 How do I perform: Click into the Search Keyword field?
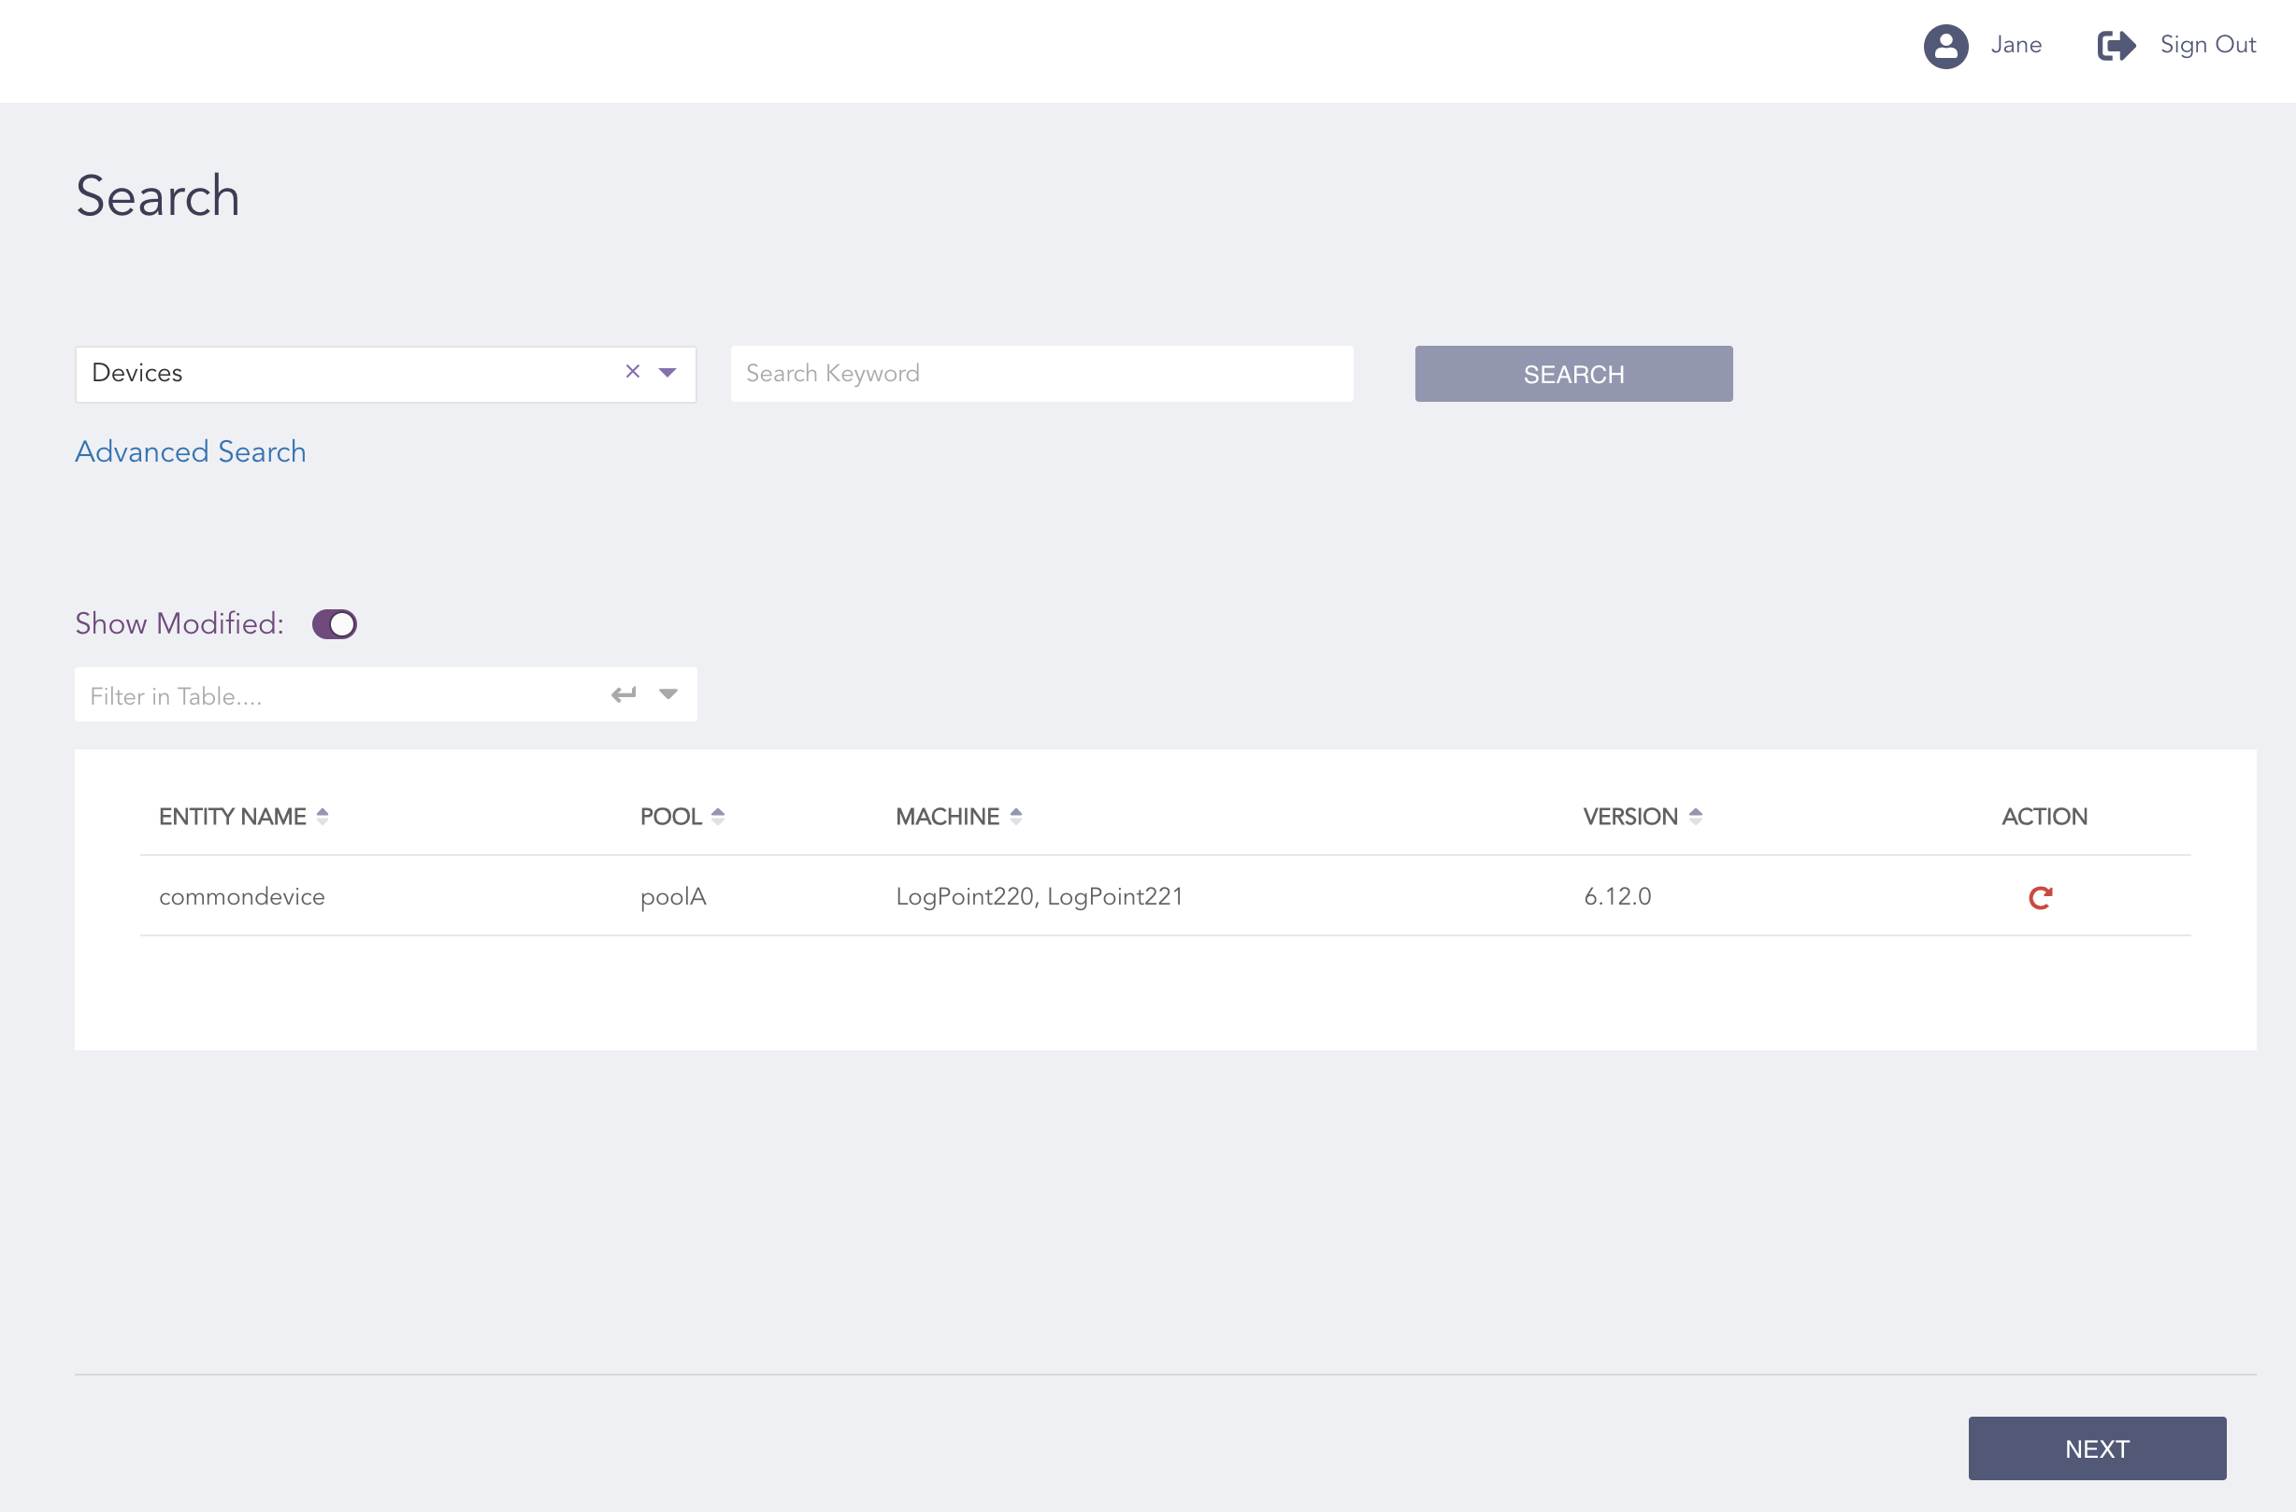1040,373
